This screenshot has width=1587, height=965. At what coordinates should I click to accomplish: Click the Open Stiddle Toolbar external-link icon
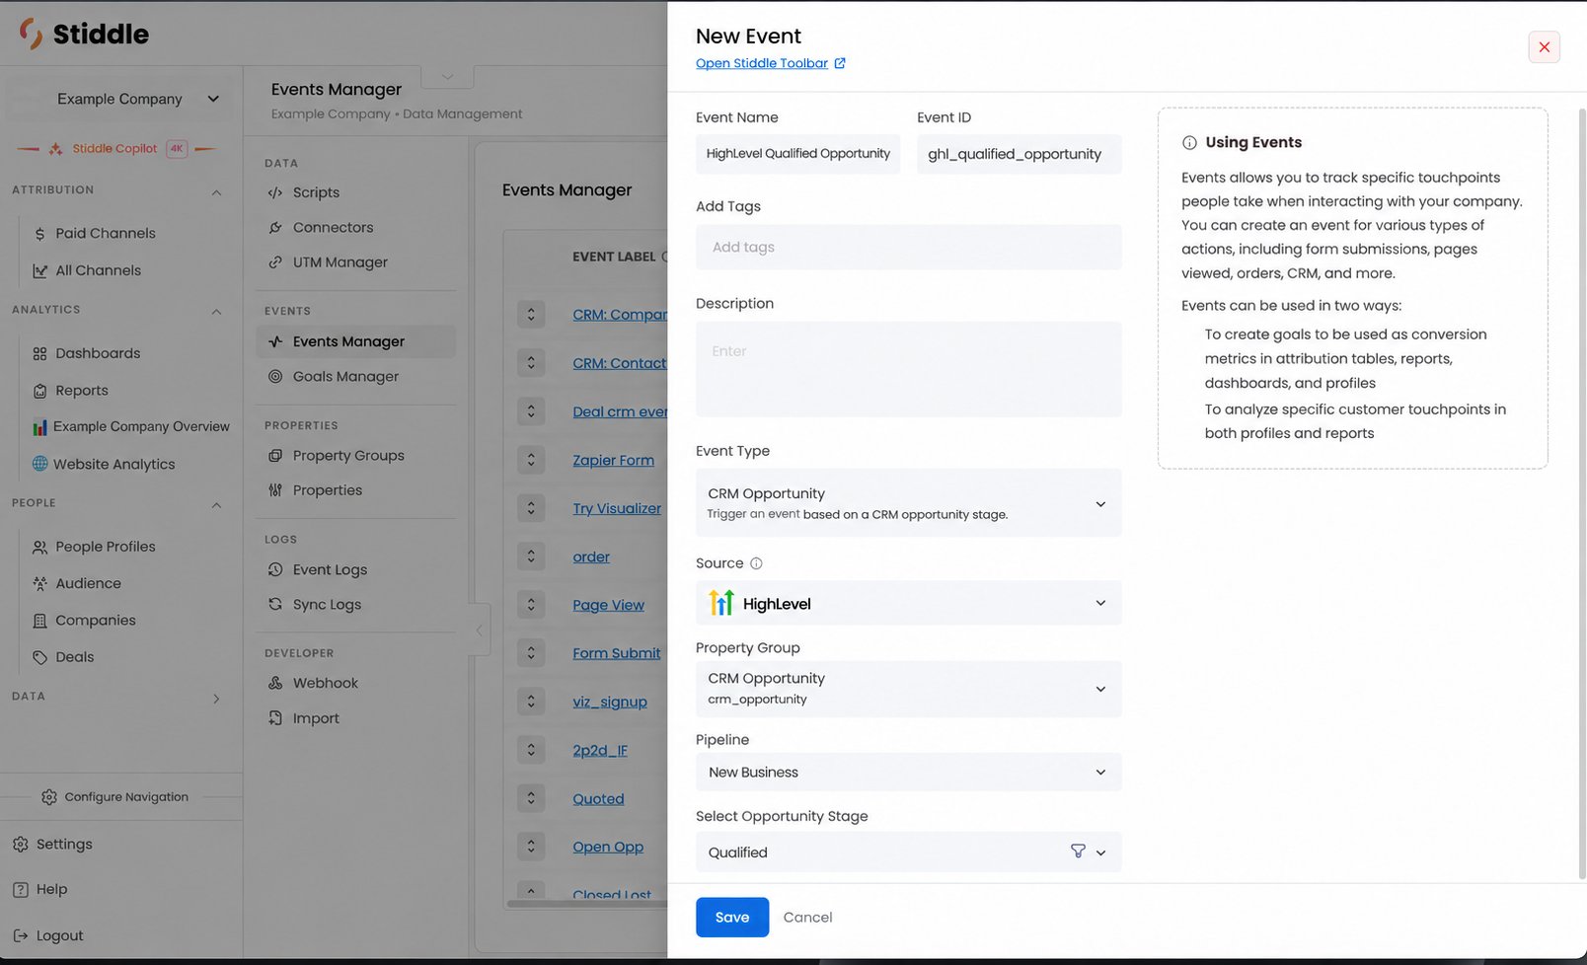coord(840,63)
